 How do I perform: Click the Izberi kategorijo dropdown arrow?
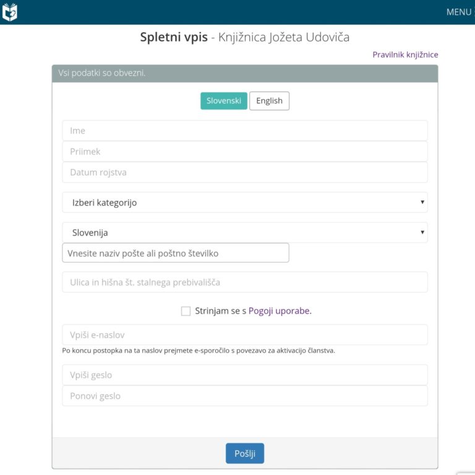tap(422, 202)
